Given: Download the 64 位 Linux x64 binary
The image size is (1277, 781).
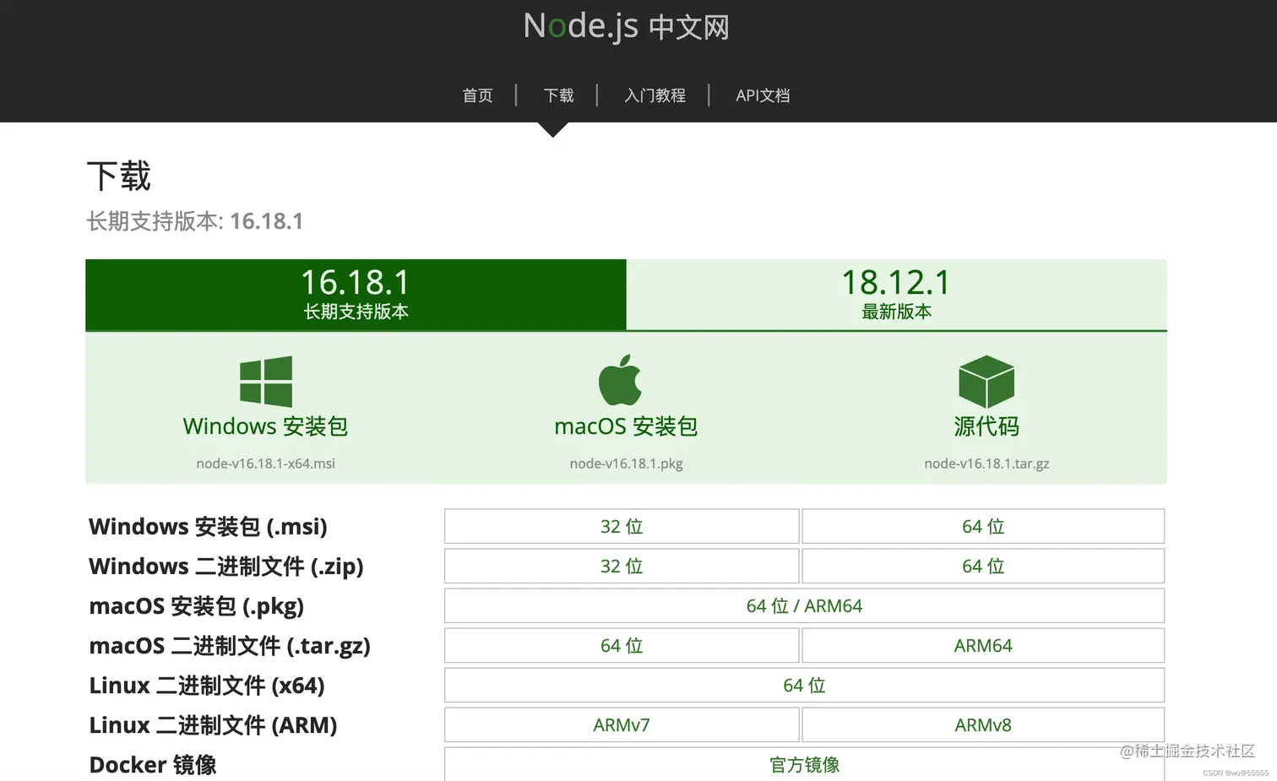Looking at the screenshot, I should 805,685.
